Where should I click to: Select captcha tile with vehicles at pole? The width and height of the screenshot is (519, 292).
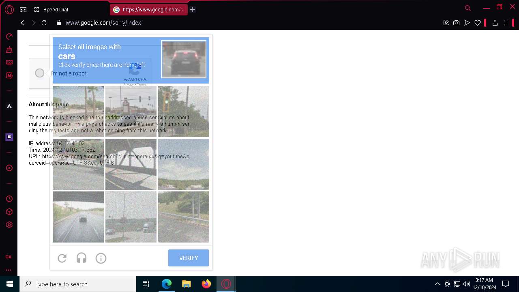click(131, 217)
